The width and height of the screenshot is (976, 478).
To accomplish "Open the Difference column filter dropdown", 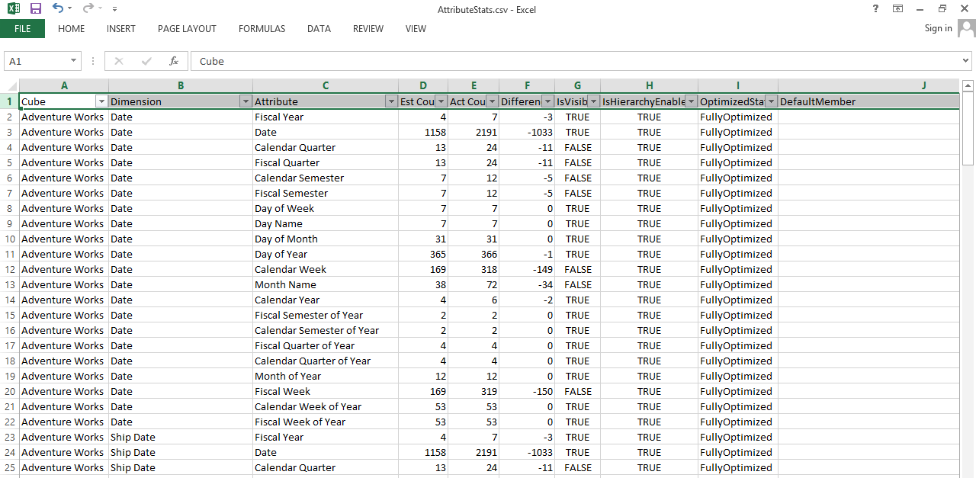I will point(547,101).
